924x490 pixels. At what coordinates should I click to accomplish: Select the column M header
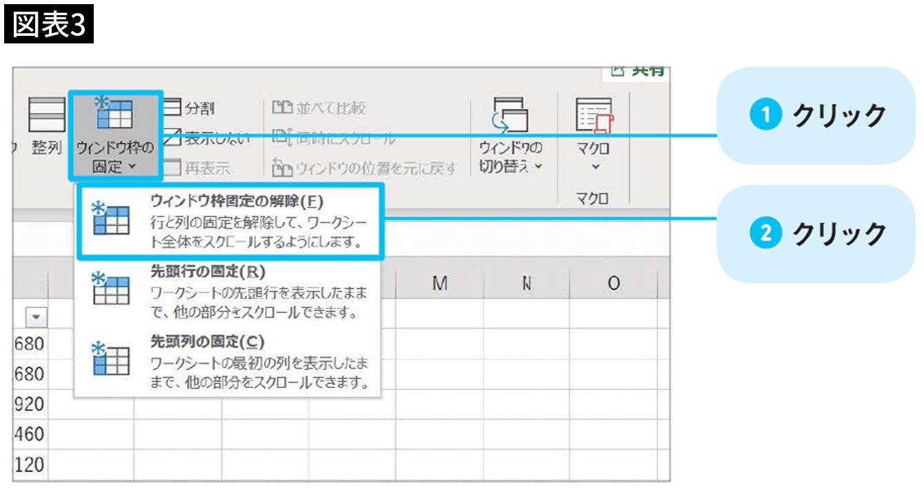[x=440, y=283]
